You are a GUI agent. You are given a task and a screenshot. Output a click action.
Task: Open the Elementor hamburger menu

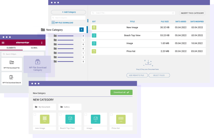(3, 43)
